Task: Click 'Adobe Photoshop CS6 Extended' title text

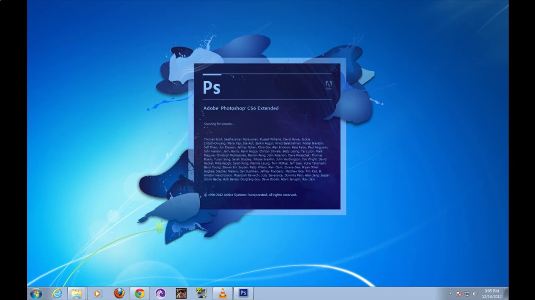Action: click(x=241, y=108)
